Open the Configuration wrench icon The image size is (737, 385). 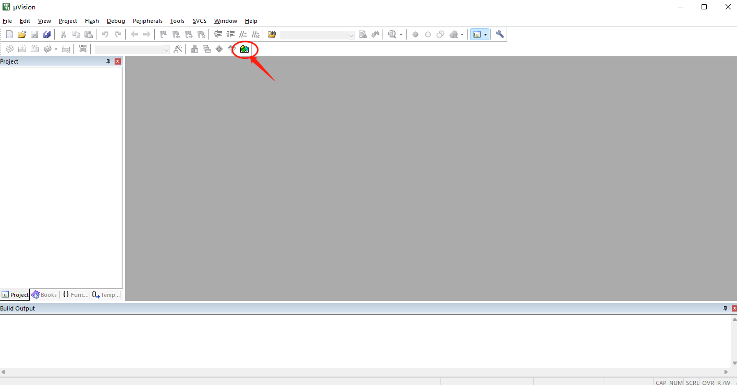click(500, 34)
